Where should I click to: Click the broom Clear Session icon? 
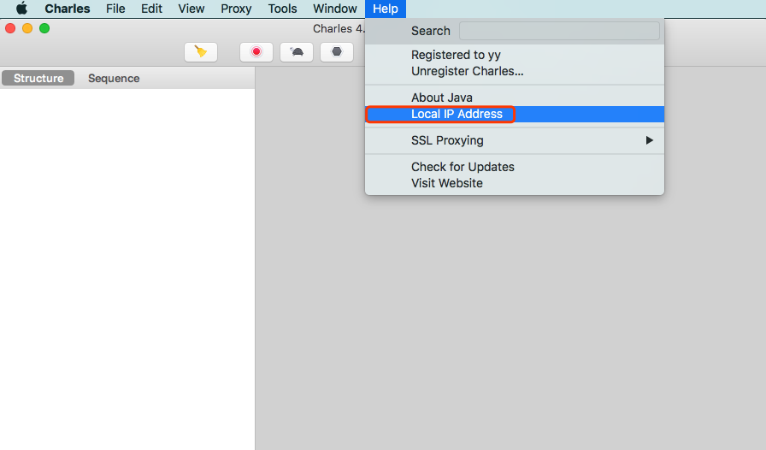201,51
